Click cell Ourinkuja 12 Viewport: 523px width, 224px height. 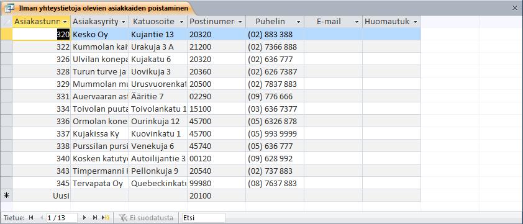pyautogui.click(x=158, y=121)
